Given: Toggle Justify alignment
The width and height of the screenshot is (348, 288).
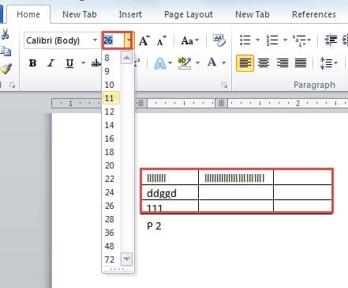Looking at the screenshot, I should click(301, 63).
